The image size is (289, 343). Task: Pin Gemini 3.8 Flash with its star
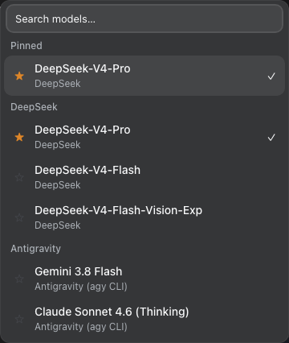(x=19, y=279)
